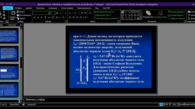Viewport: 195px width, 109px height.
Task: Open bullets list dropdown arrow
Action: coord(73,13)
